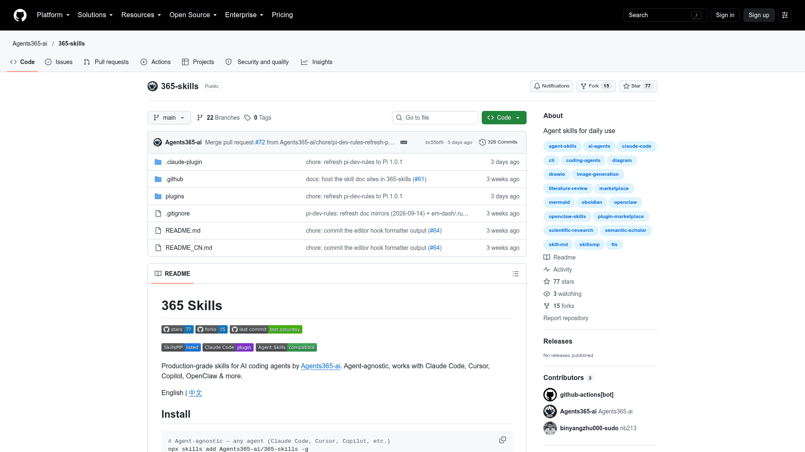Click the Sign up button
This screenshot has width=805, height=452.
(x=759, y=15)
